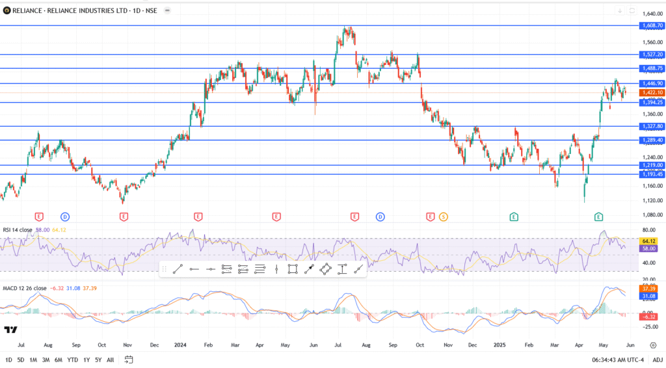This screenshot has height=368, width=666.
Task: Click the faint down-arrow icon at top right
Action: 620,10
